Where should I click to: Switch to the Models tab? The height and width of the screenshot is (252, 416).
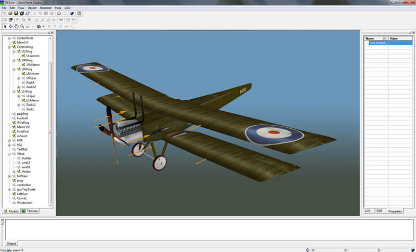(11, 211)
